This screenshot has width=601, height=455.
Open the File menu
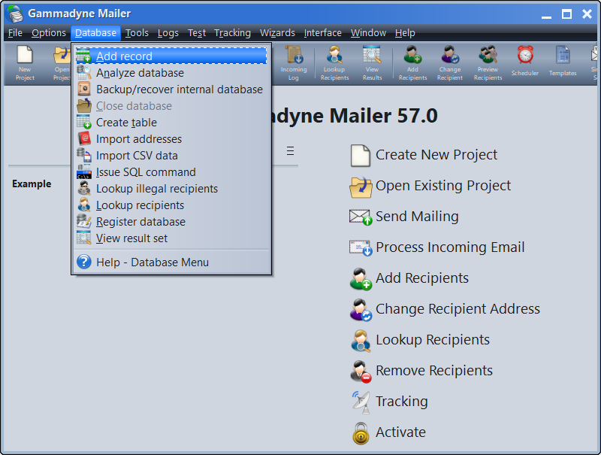[x=15, y=33]
